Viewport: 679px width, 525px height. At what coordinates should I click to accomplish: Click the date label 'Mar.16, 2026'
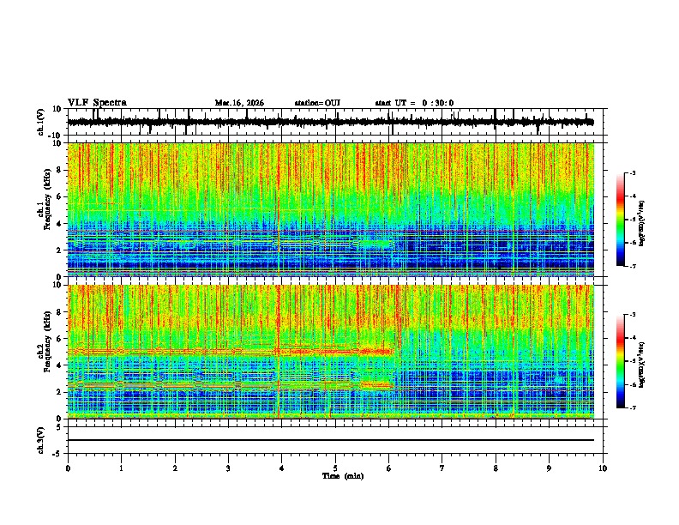(239, 103)
